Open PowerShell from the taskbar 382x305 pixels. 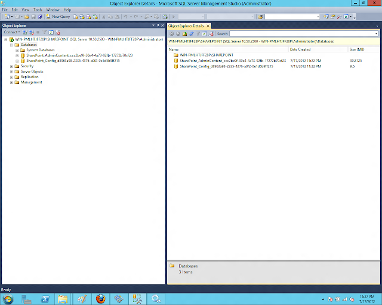(45, 299)
